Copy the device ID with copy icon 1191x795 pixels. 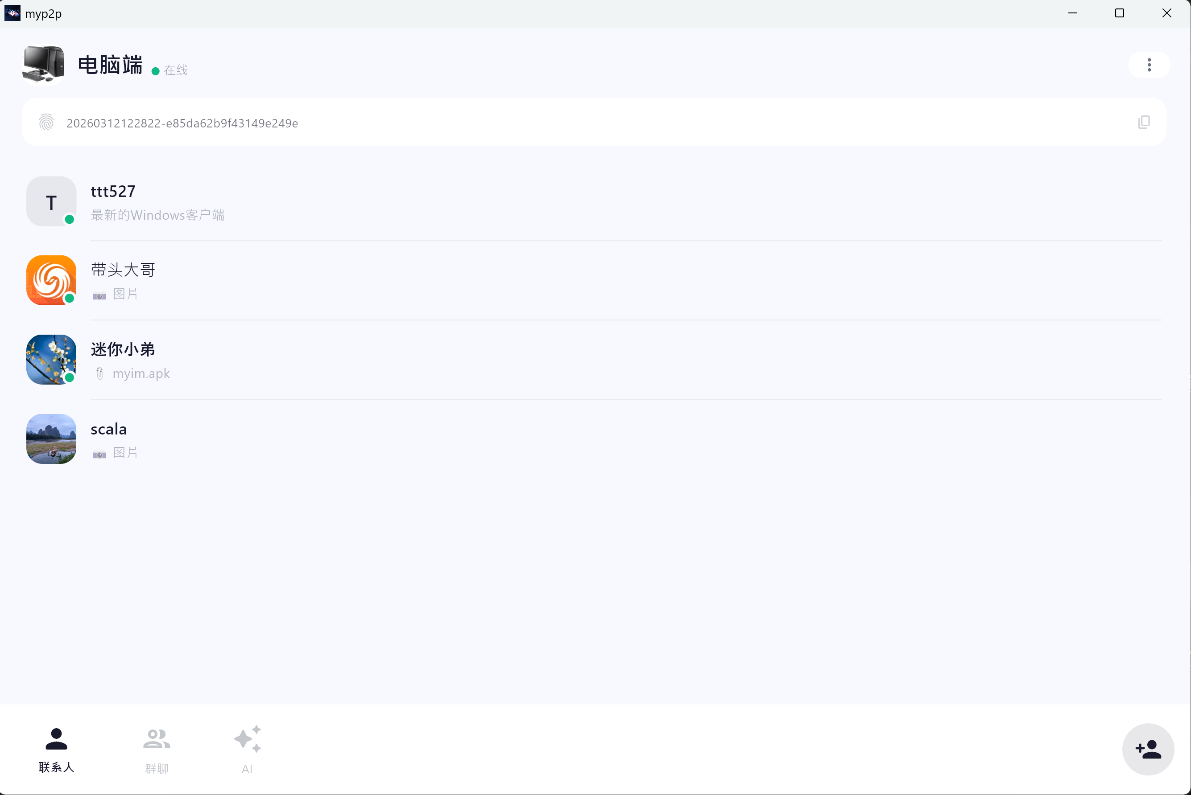(x=1144, y=122)
